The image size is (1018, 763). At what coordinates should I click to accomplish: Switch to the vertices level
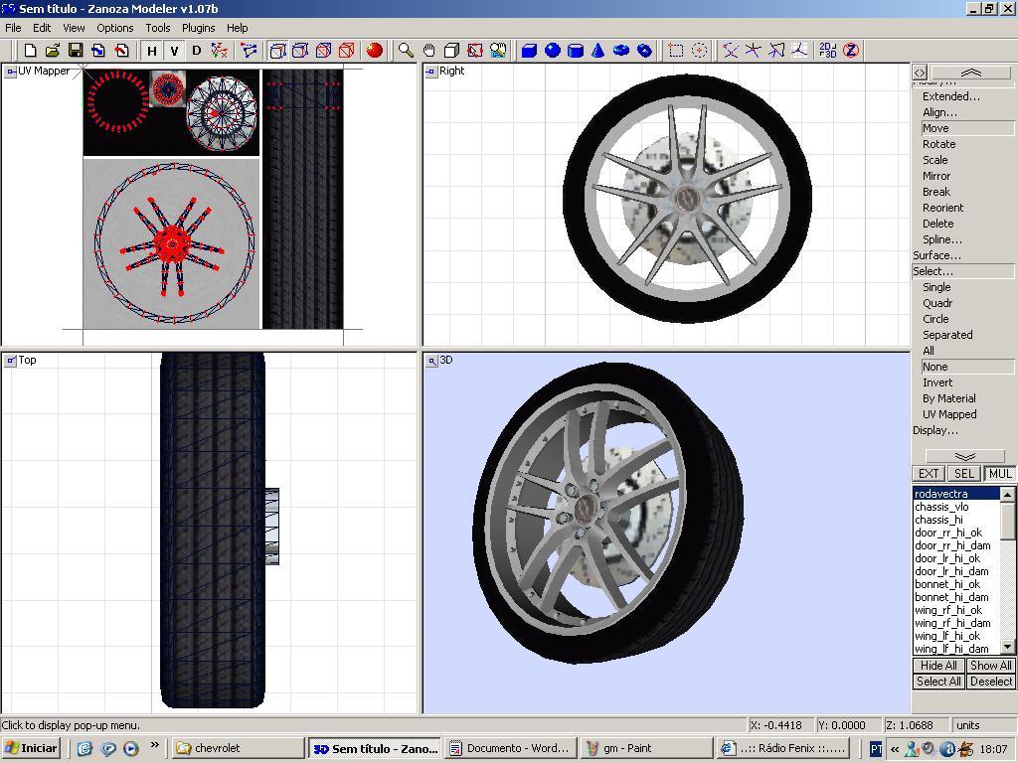(278, 51)
